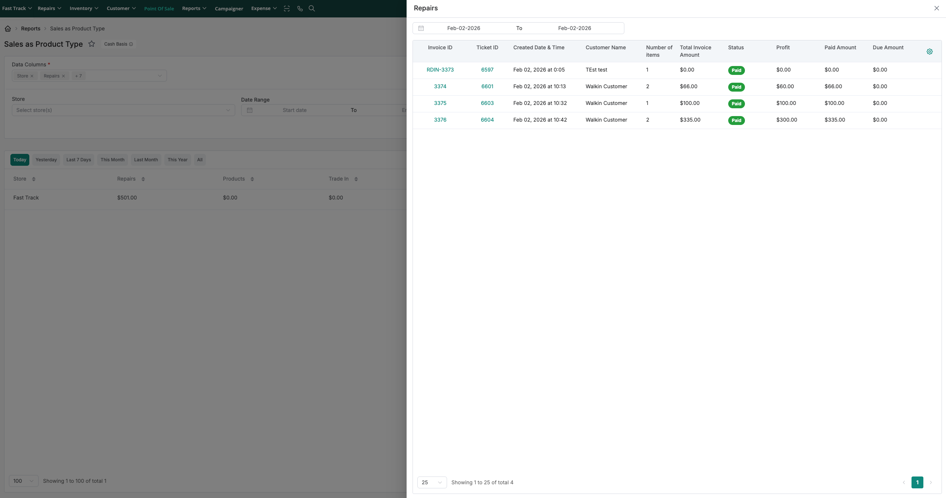Sort by the Repairs column

pyautogui.click(x=143, y=179)
